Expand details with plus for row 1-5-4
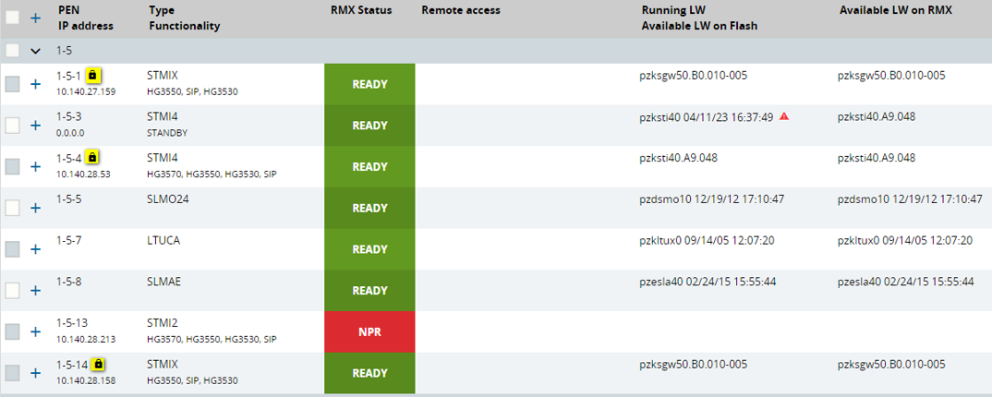Screen dimensions: 992x397 (35, 166)
